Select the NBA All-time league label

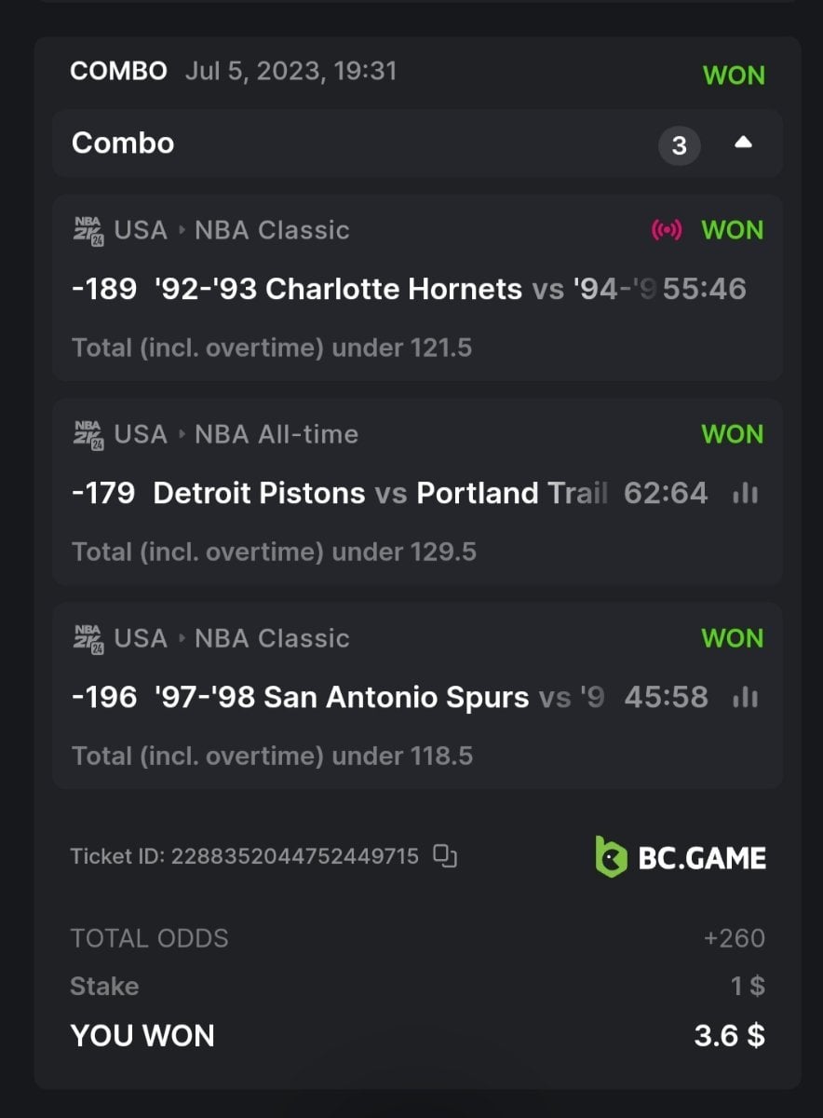(x=277, y=434)
